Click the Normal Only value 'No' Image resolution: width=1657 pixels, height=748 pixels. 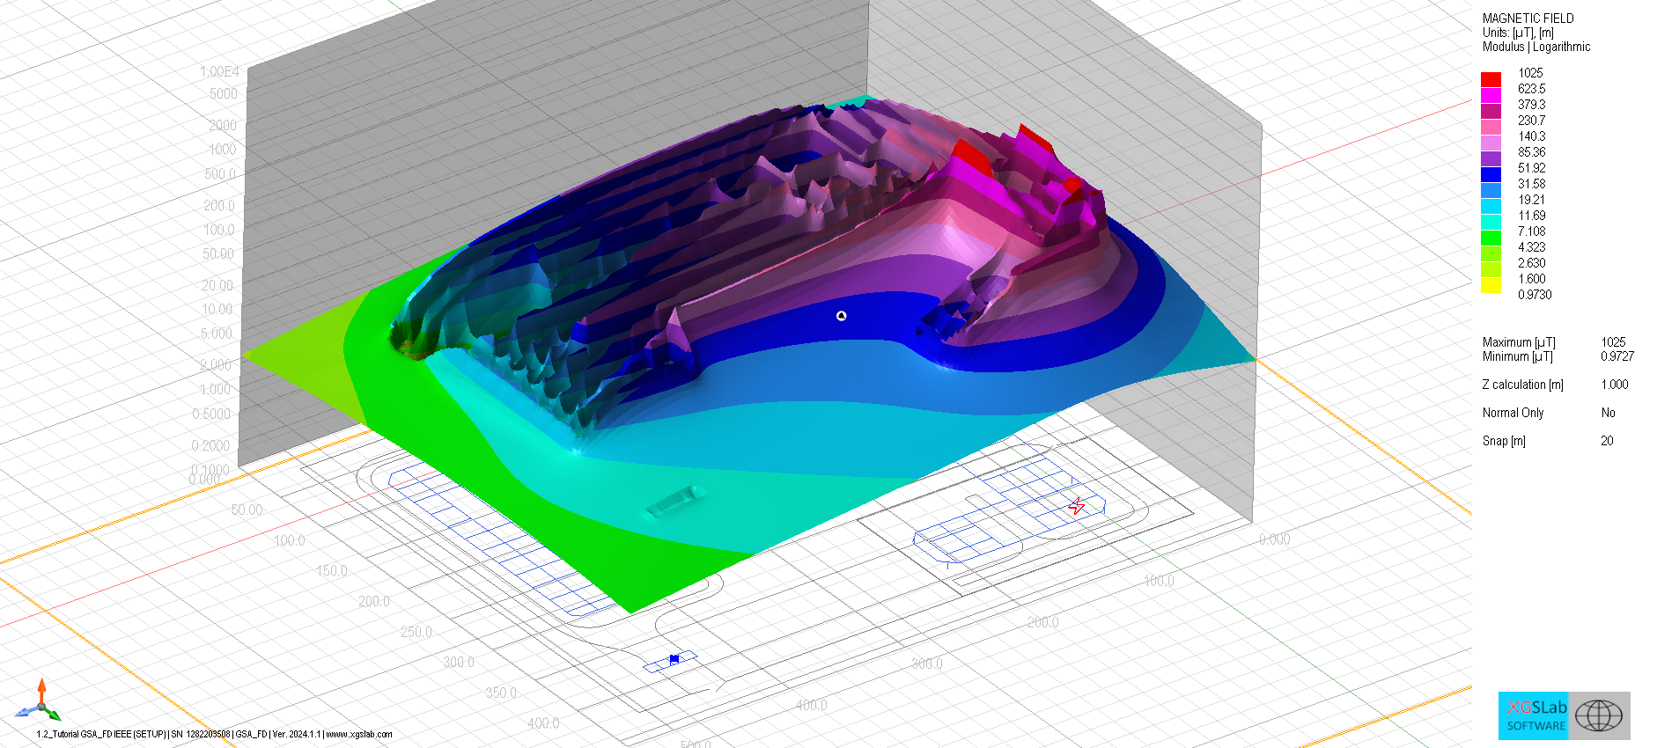pos(1608,413)
